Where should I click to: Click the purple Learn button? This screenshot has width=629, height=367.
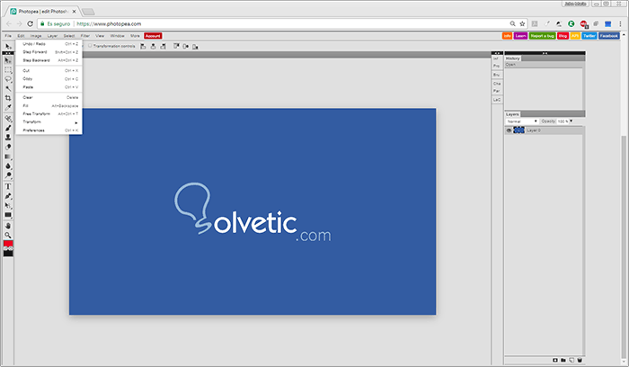(520, 36)
